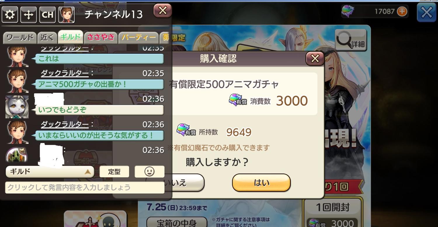Select the パーティー chat tab

point(138,37)
